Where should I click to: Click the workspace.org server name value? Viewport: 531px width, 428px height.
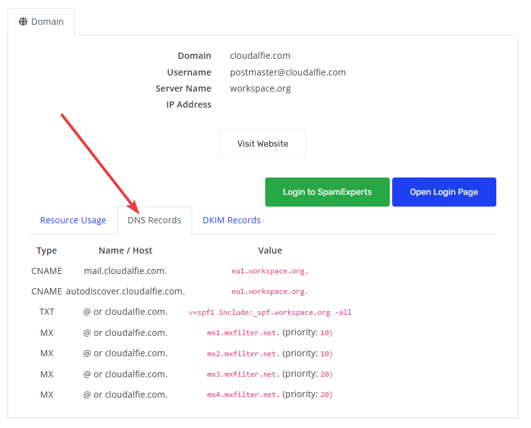[x=260, y=88]
